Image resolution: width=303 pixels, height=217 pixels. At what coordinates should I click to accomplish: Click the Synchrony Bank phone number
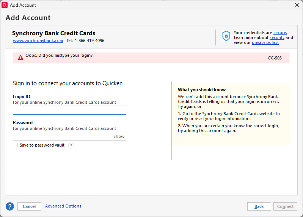[89, 41]
